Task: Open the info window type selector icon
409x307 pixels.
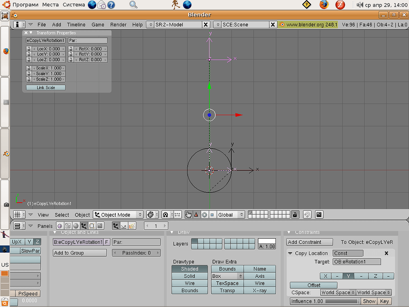Action: point(19,25)
